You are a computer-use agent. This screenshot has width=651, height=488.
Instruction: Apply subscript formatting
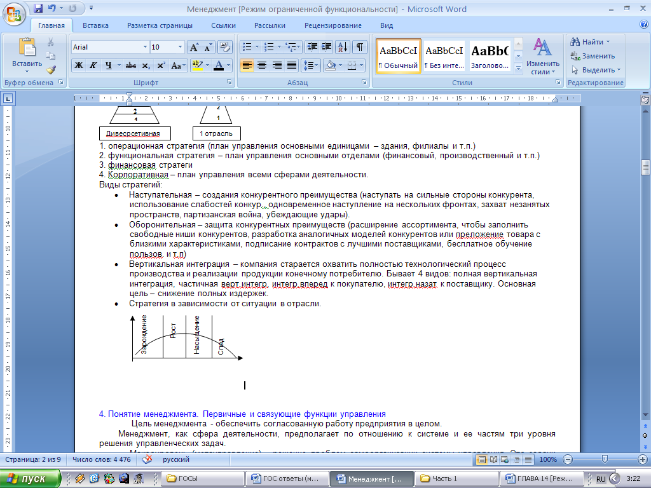[146, 65]
